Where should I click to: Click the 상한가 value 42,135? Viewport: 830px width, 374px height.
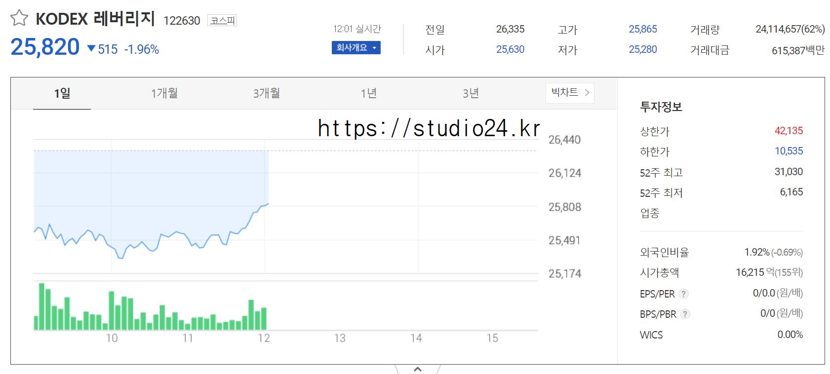pyautogui.click(x=789, y=131)
